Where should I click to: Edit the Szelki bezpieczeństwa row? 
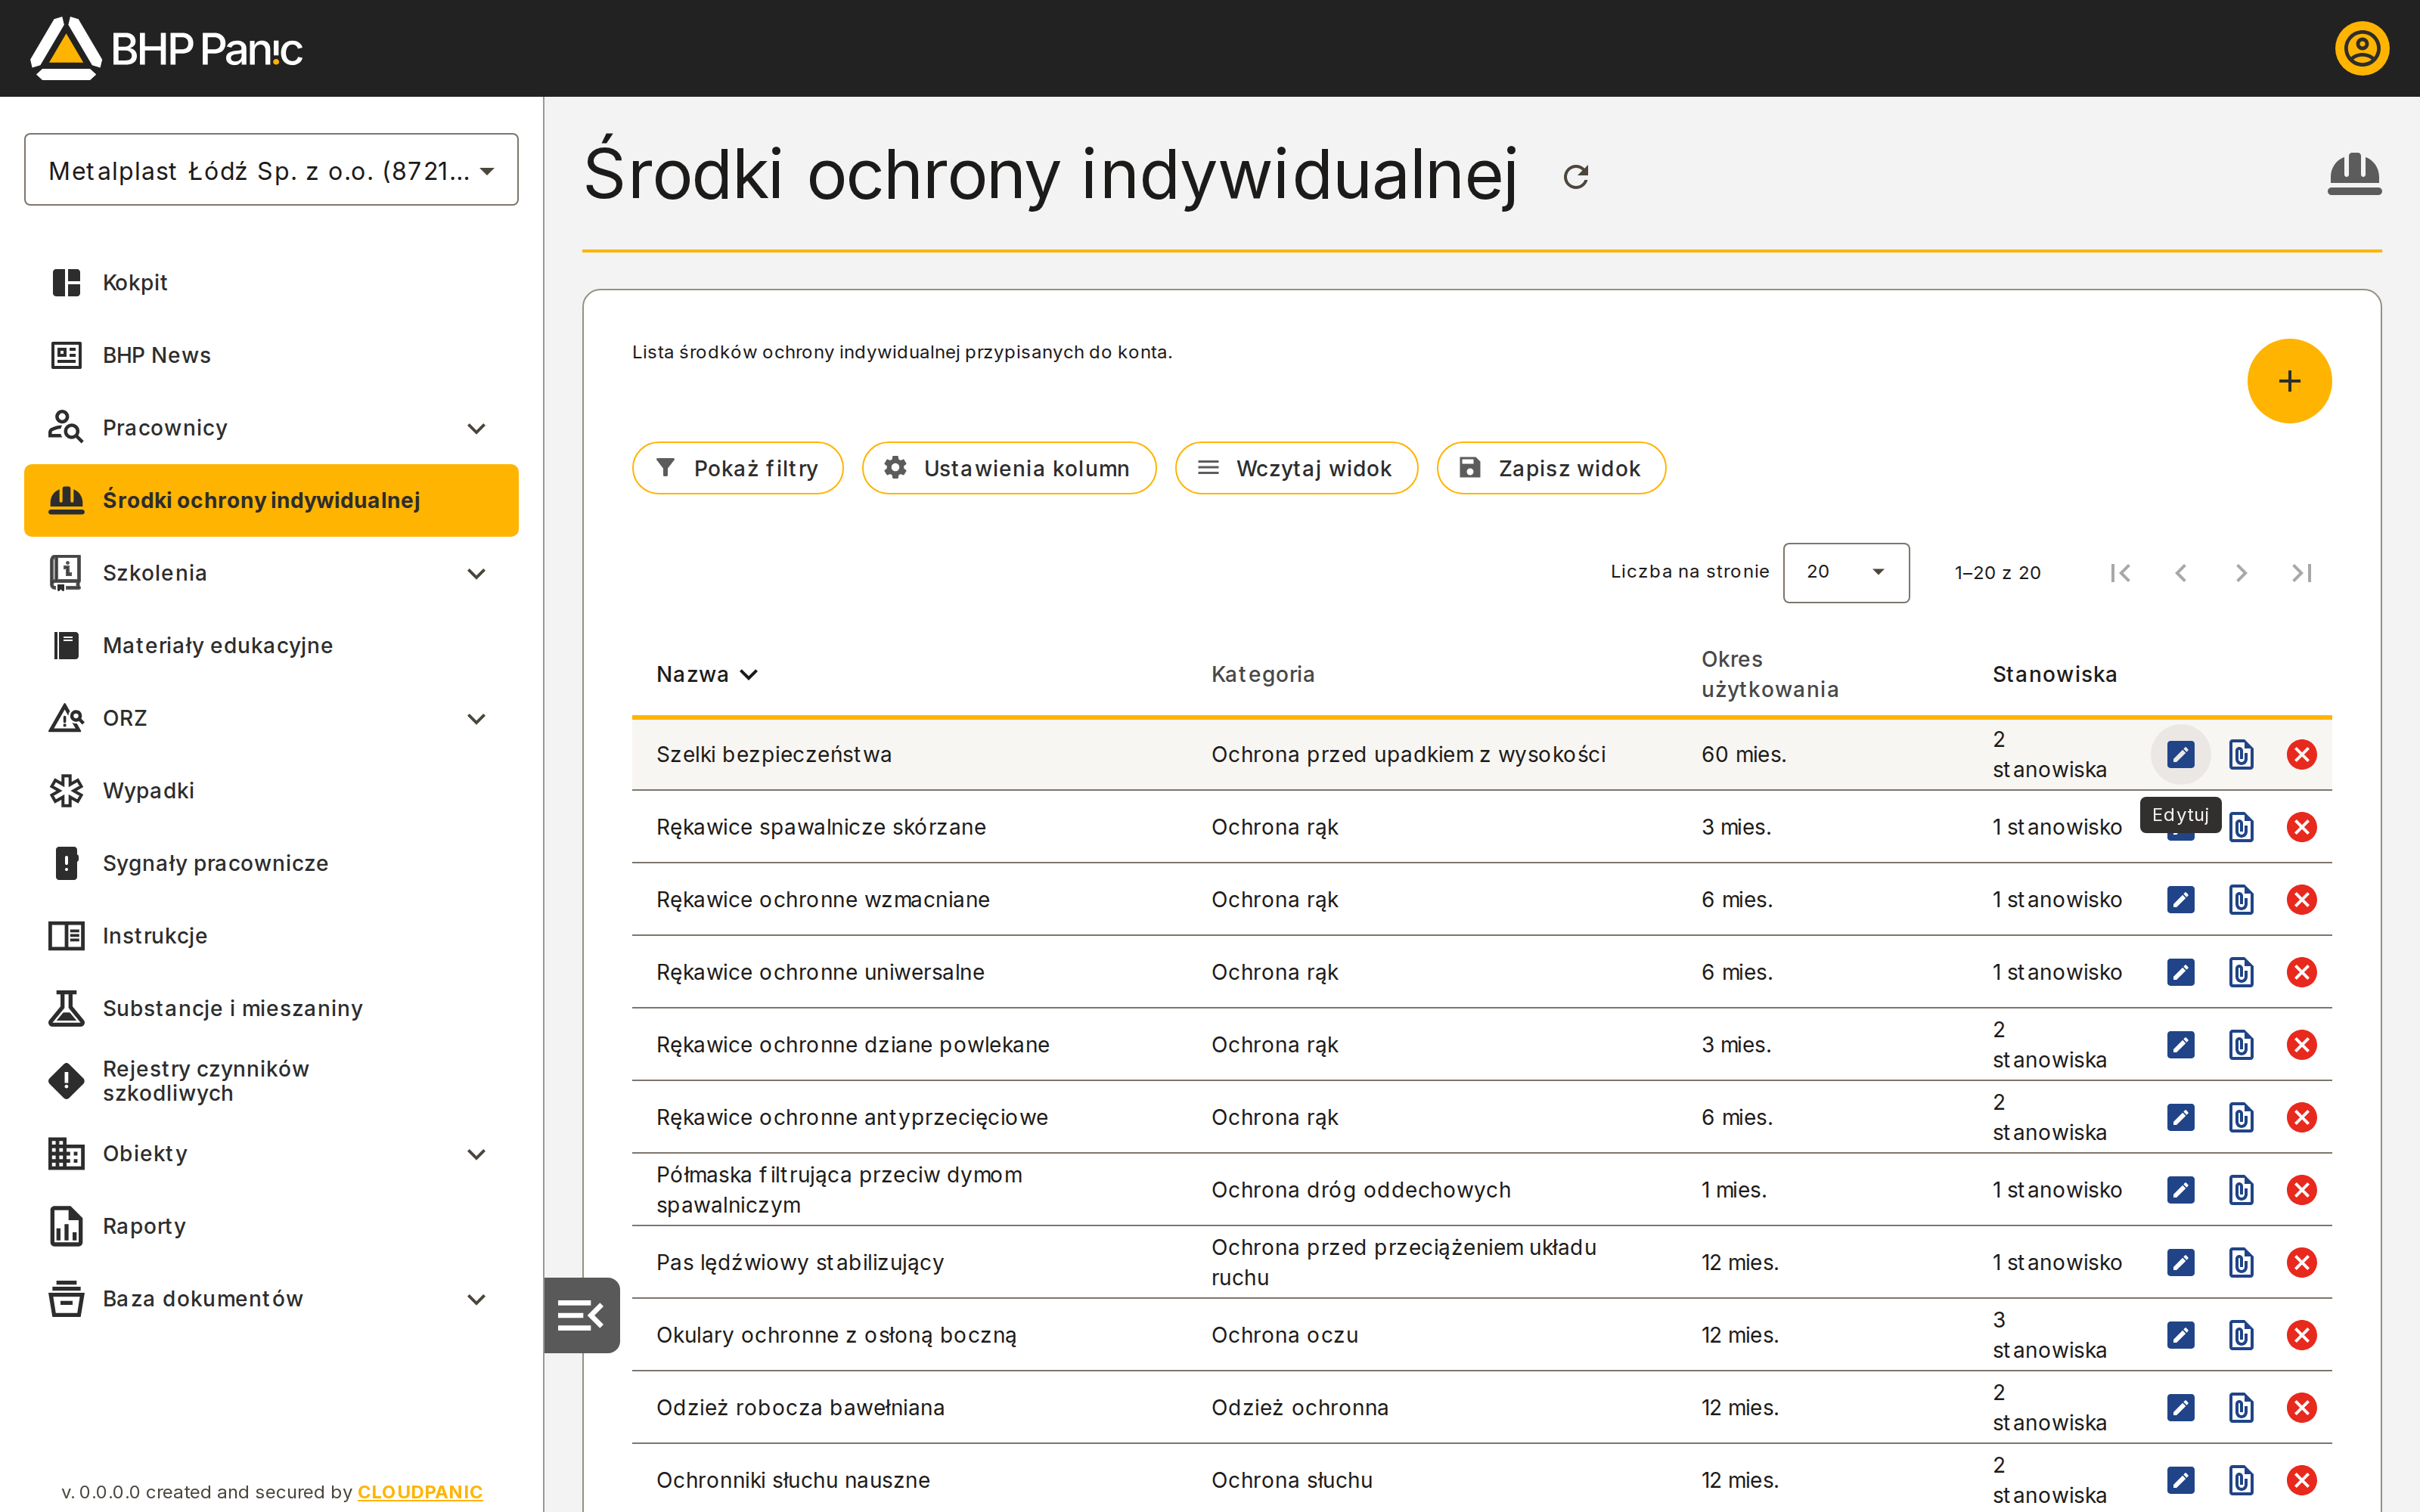(2180, 754)
